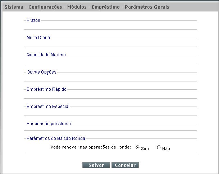
Task: Show the Empréstimo Rápido settings
Action: tap(46, 89)
